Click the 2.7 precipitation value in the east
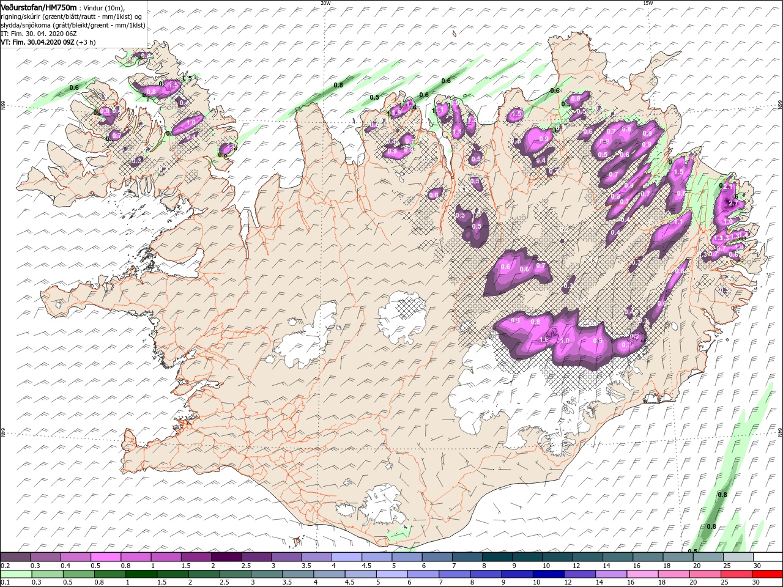The width and height of the screenshot is (783, 587). pyautogui.click(x=733, y=203)
